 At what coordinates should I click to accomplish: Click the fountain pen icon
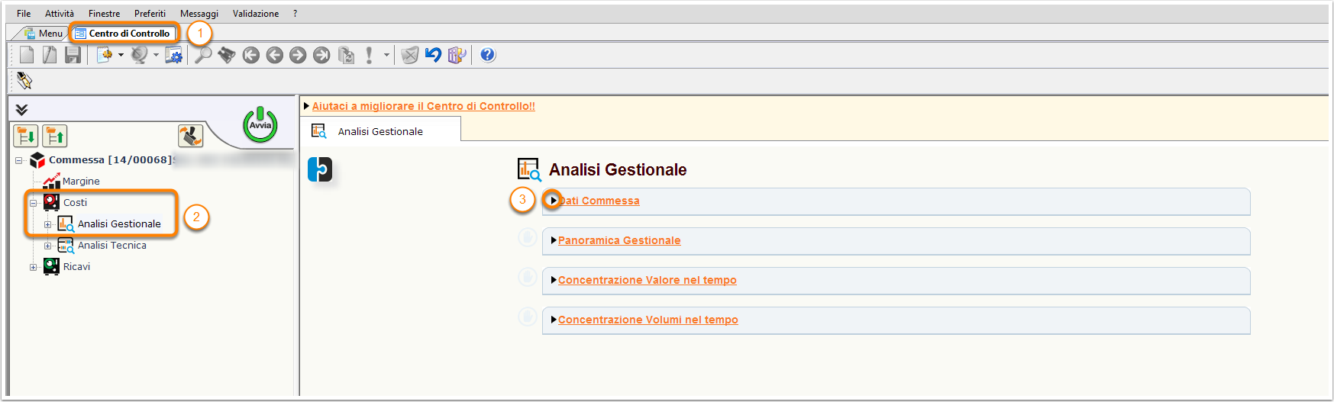coord(24,80)
